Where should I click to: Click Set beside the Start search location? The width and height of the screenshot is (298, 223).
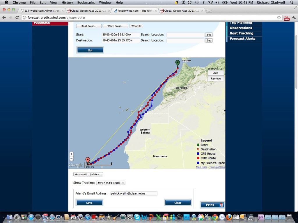[209, 35]
